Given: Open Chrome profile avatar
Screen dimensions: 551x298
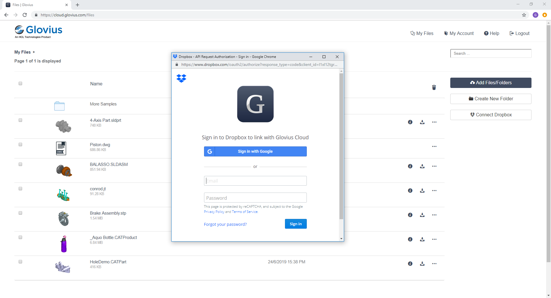Looking at the screenshot, I should tap(536, 15).
